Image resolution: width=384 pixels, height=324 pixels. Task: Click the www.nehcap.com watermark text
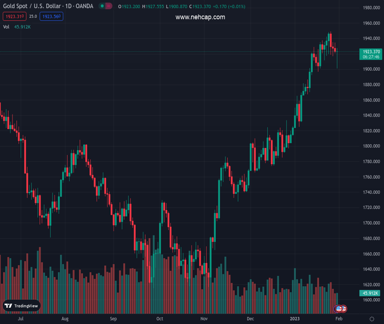[200, 17]
